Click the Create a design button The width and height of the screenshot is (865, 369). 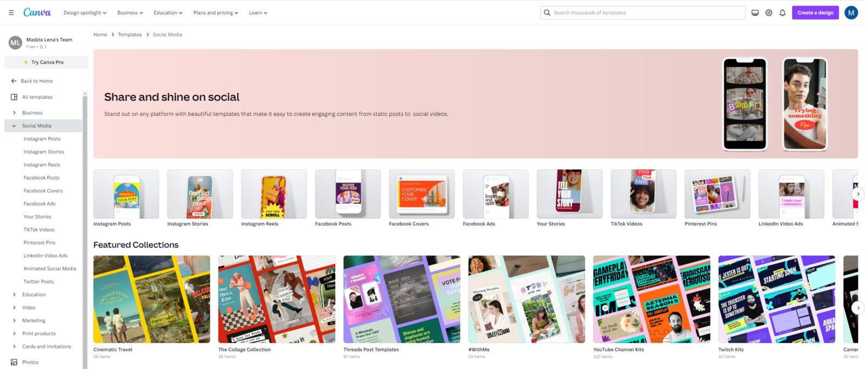click(x=815, y=12)
